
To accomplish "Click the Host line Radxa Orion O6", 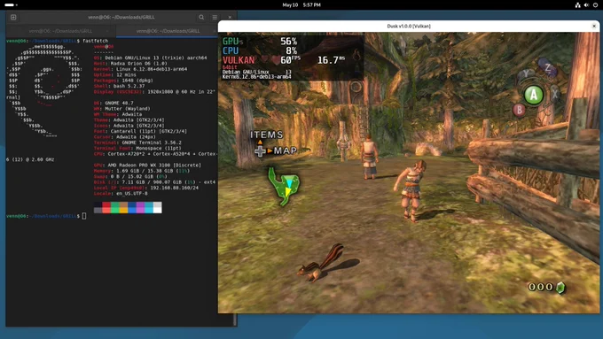I will [130, 64].
